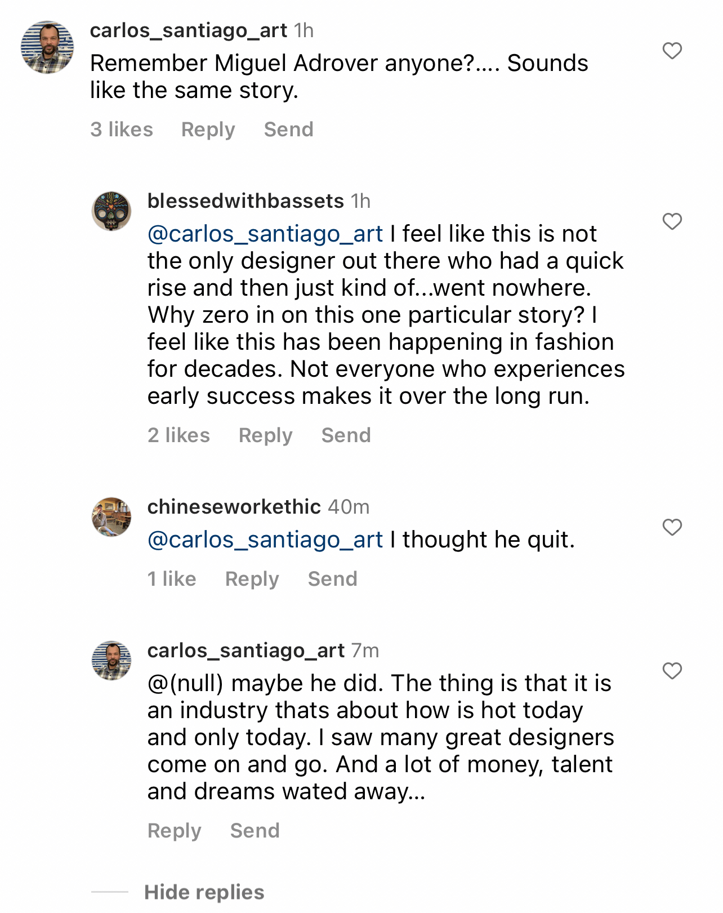Heart the 'maybe he did' reply
723x913 pixels.
tap(672, 671)
